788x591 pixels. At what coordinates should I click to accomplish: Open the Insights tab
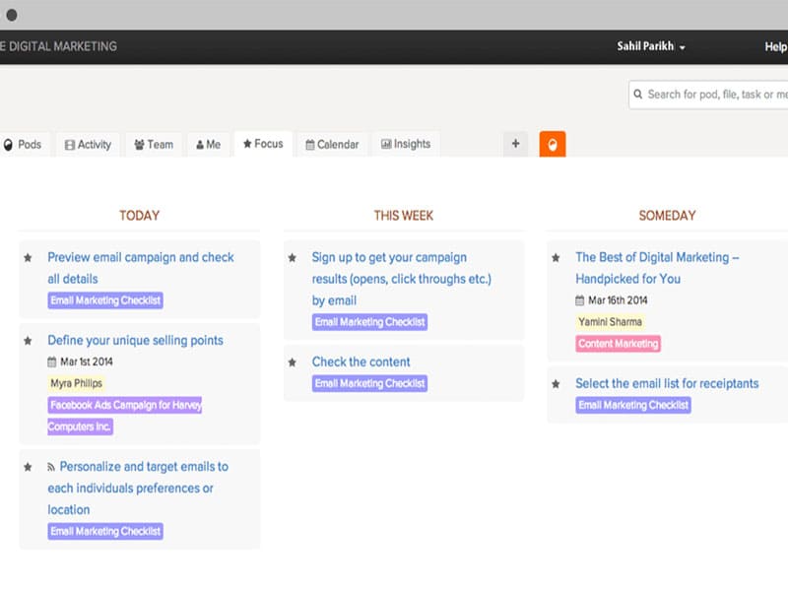pos(405,144)
